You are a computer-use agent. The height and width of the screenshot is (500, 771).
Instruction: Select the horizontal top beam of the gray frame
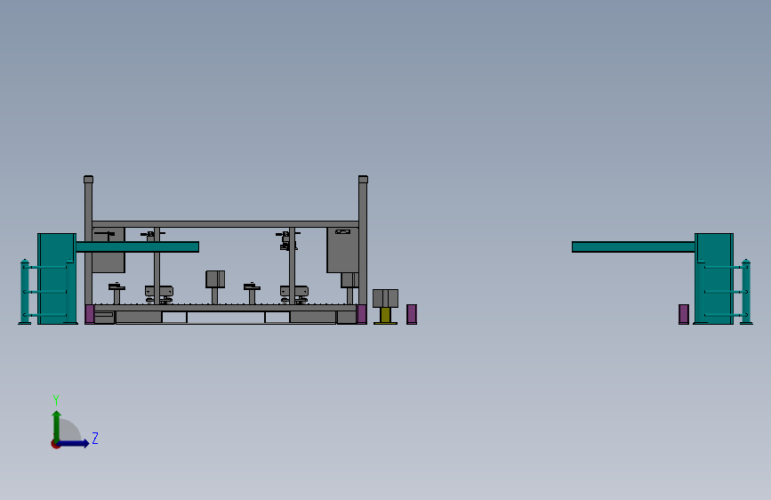coord(226,224)
